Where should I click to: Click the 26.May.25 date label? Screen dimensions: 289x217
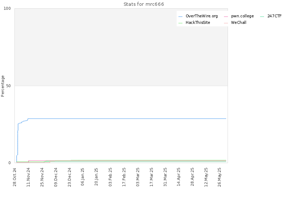click(x=220, y=177)
